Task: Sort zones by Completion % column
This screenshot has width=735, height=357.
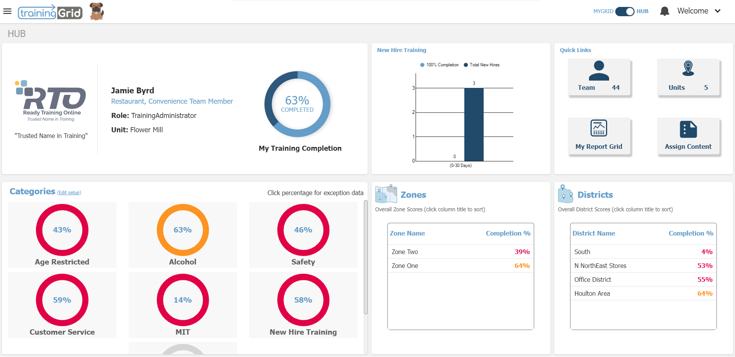Action: tap(508, 233)
